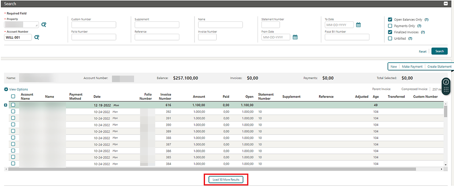Open Property lookup magnifier icon

[44, 25]
